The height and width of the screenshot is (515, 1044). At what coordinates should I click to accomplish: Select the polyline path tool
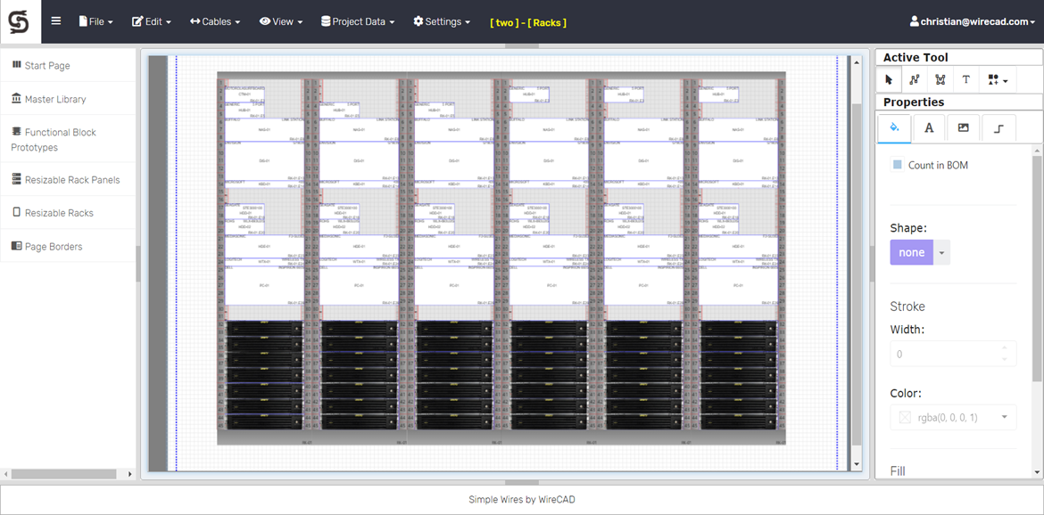pos(915,80)
